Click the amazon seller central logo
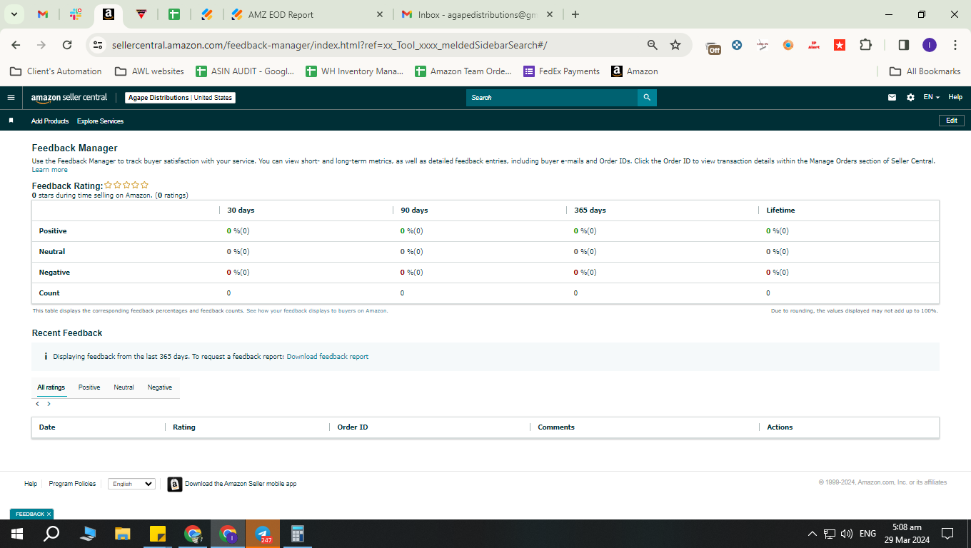 [69, 98]
